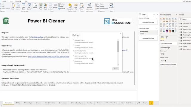Expand the Columns table in Fields
191x107 pixels.
(179, 26)
